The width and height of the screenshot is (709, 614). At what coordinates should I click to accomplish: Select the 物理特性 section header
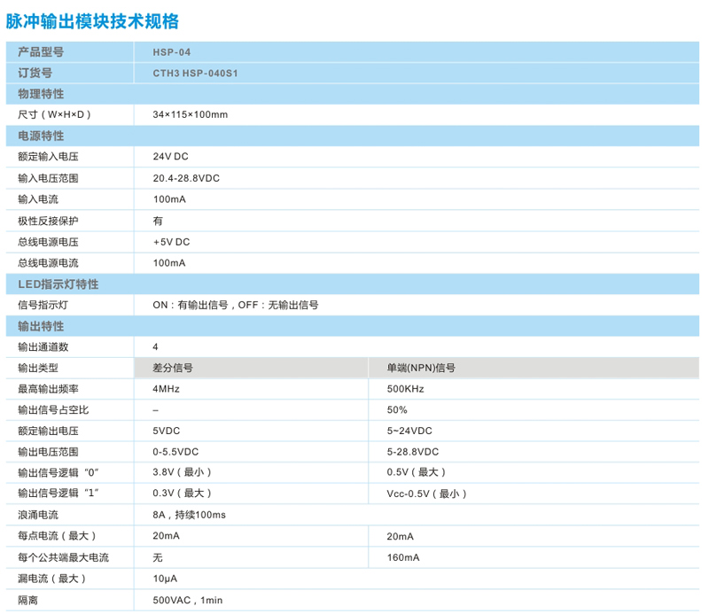pyautogui.click(x=41, y=94)
